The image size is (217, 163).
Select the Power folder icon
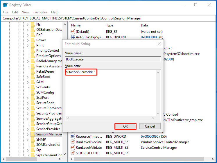pos(33,40)
